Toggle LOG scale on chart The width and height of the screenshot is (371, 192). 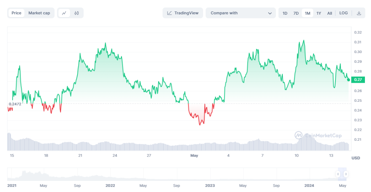[343, 13]
